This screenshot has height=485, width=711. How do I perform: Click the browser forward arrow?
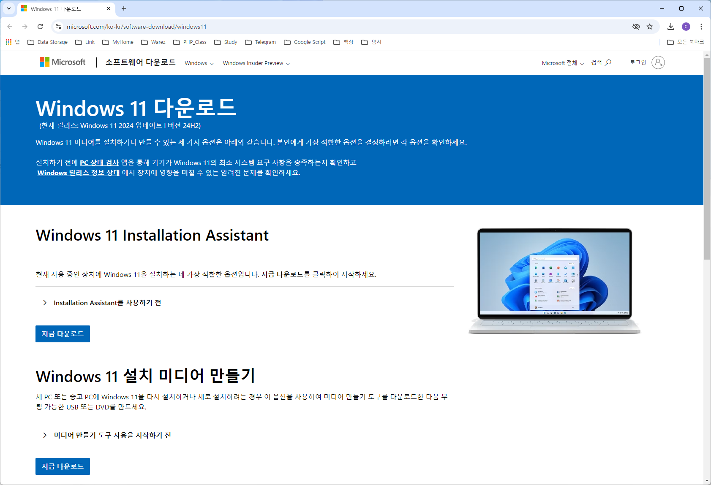pos(25,27)
